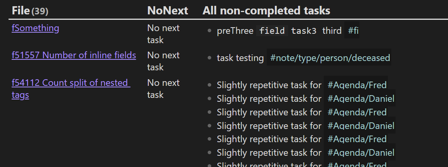This screenshot has height=167, width=448.
Task: Click the inline 'field' code text
Action: click(272, 31)
